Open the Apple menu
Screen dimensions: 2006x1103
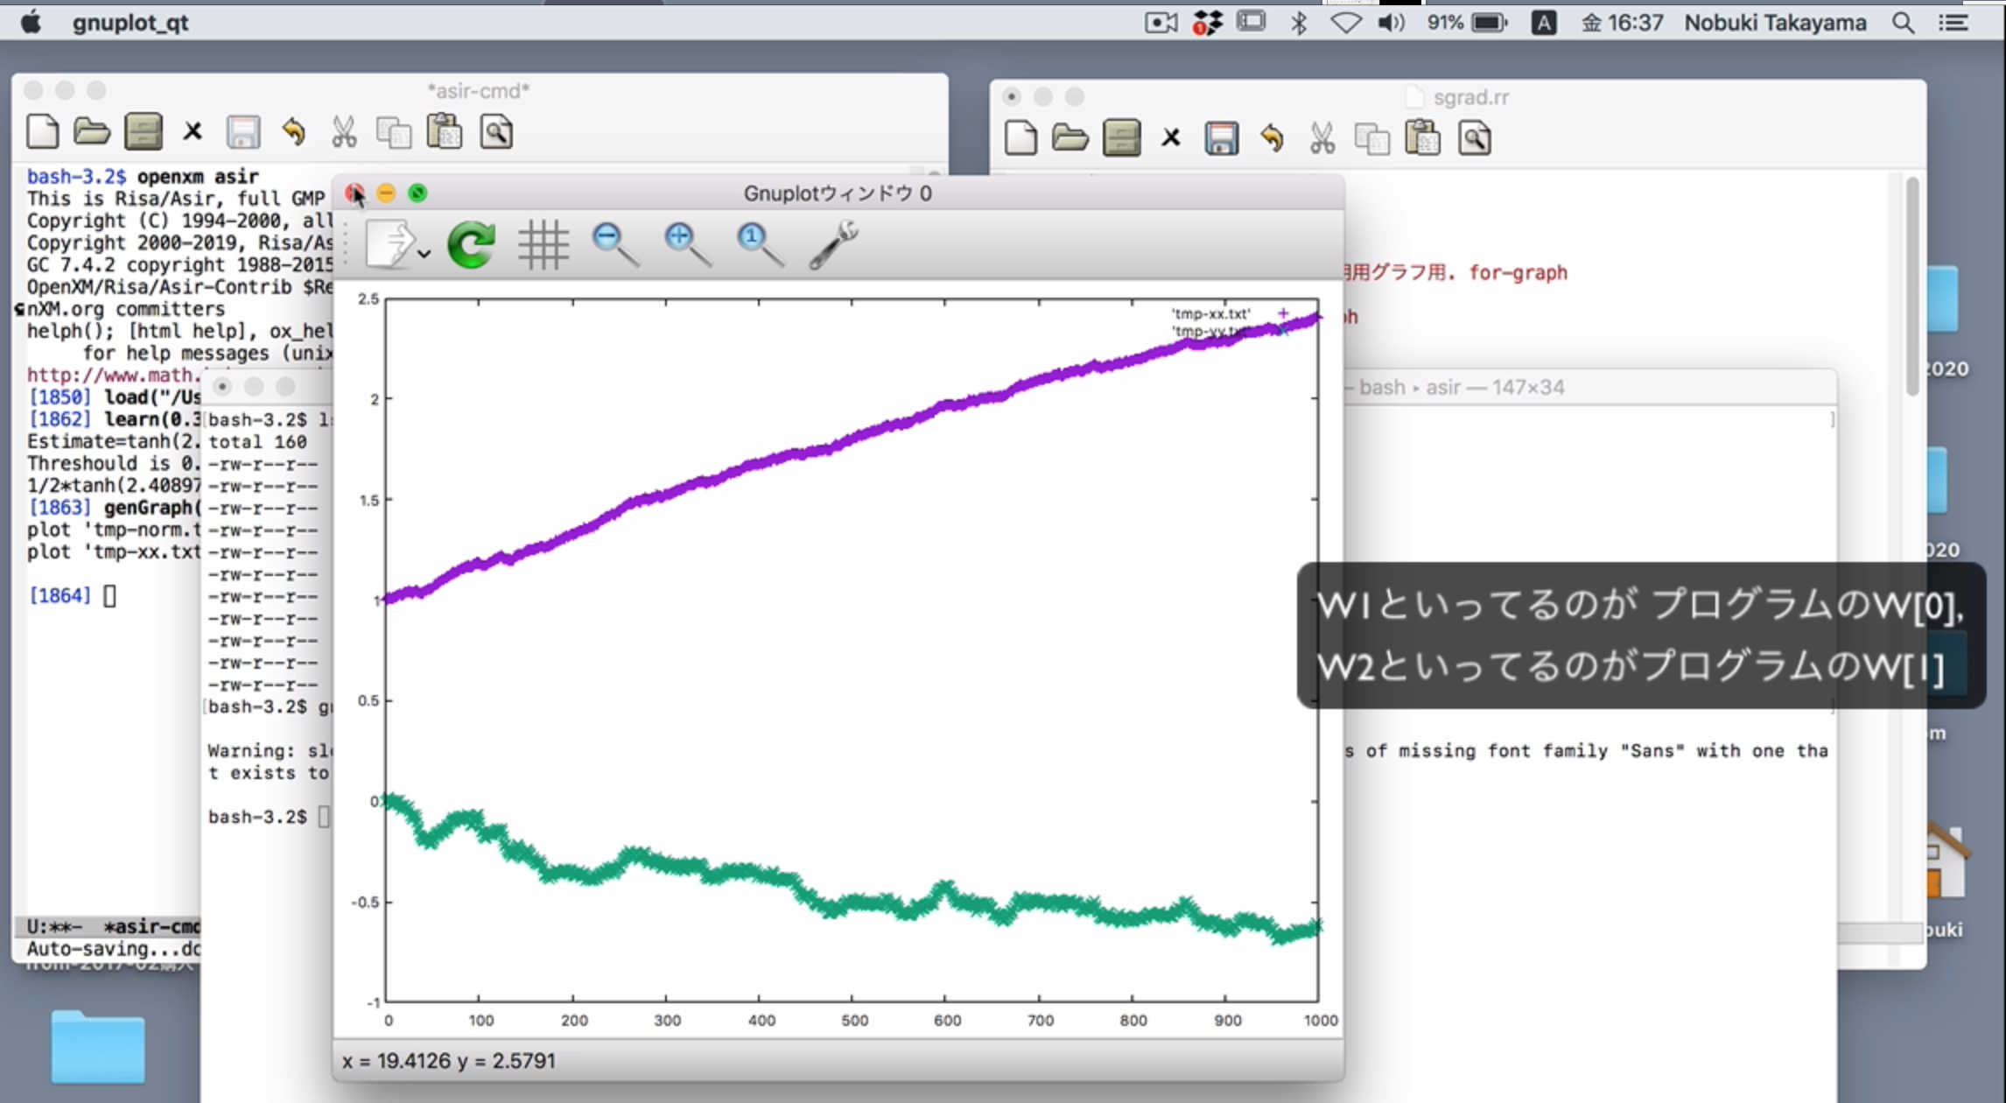coord(31,23)
